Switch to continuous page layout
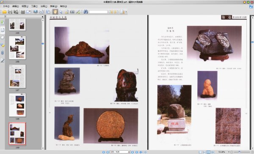The width and height of the screenshot is (254, 154). pyautogui.click(x=204, y=152)
